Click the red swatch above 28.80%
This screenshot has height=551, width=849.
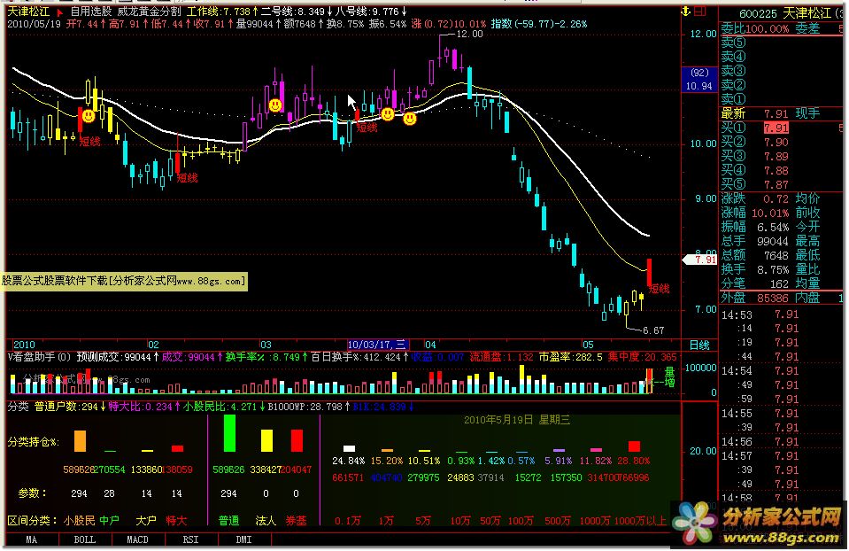[634, 446]
